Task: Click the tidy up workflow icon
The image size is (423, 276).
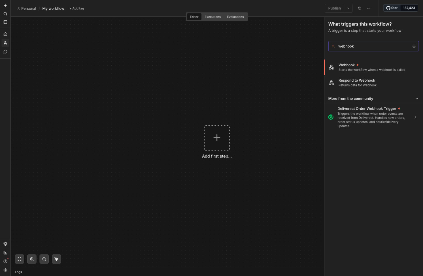Action: point(56,259)
